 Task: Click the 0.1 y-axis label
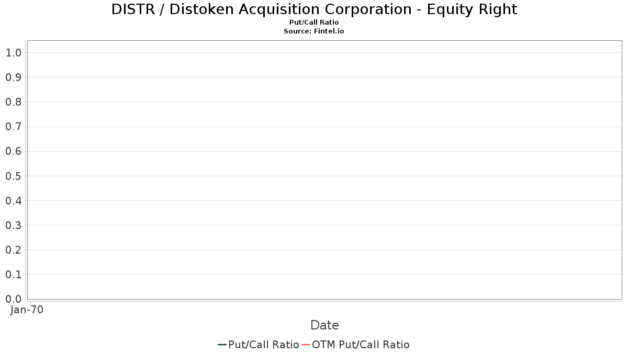(13, 274)
